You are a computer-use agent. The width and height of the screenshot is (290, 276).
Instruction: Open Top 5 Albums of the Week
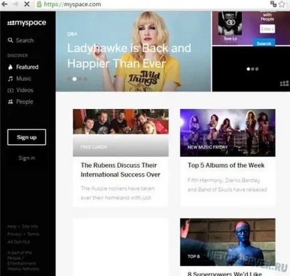(226, 165)
